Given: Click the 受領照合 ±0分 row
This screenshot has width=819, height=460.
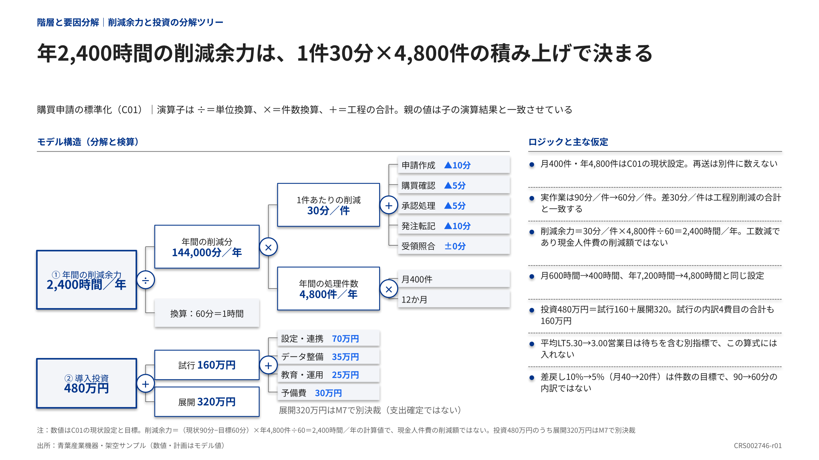Looking at the screenshot, I should (454, 246).
